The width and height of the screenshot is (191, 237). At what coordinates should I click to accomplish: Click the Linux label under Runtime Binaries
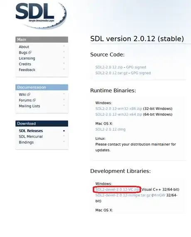pyautogui.click(x=100, y=138)
